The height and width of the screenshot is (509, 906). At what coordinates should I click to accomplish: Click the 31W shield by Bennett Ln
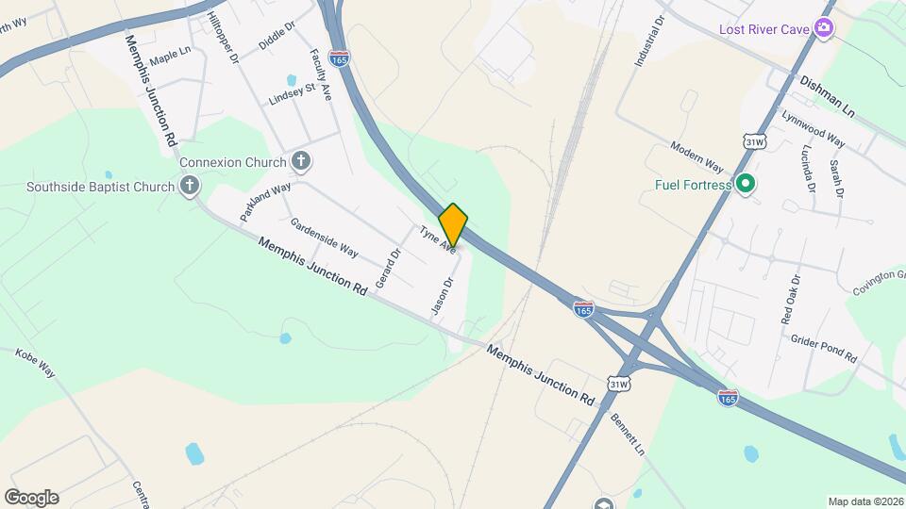[x=618, y=384]
